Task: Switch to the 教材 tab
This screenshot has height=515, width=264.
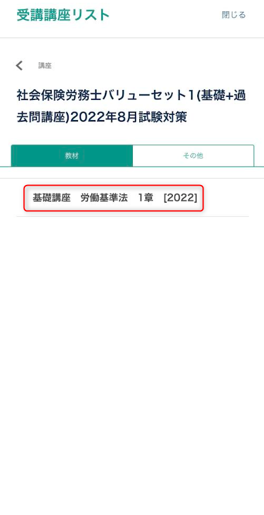Action: tap(72, 156)
